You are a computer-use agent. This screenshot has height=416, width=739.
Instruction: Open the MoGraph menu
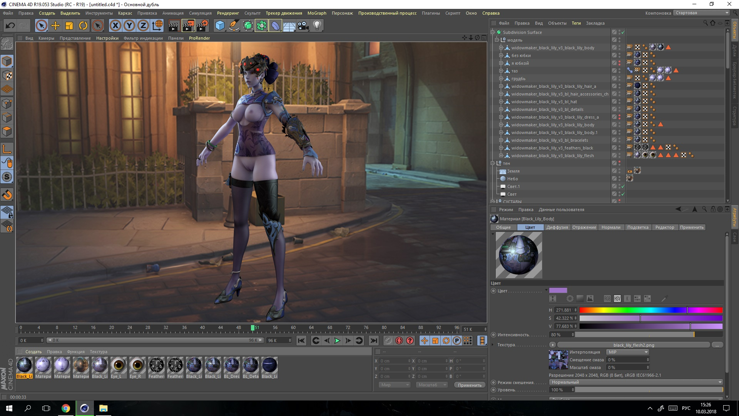pyautogui.click(x=317, y=13)
